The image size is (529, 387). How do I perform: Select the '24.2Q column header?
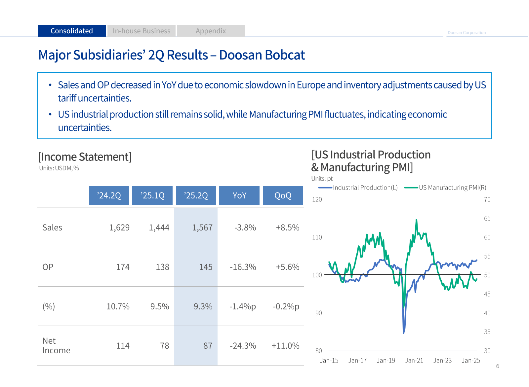point(109,195)
